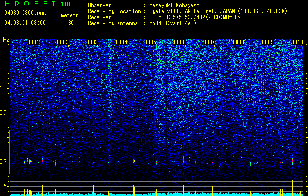Click the Receiver label
Image resolution: width=308 pixels, height=196 pixels.
click(99, 17)
